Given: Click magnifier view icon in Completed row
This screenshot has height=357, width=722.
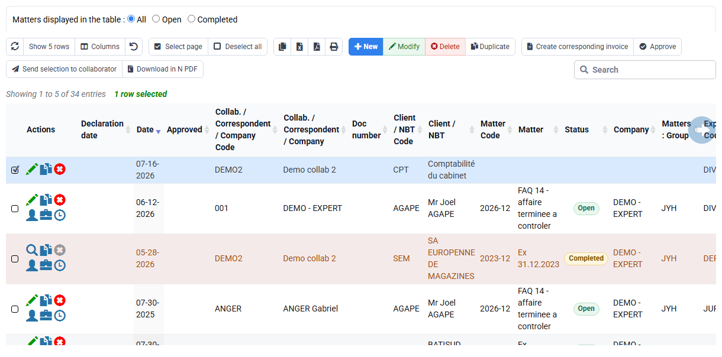Looking at the screenshot, I should (x=32, y=250).
